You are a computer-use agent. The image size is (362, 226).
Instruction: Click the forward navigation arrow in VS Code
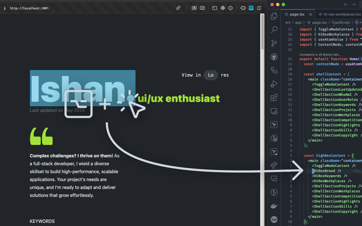(x=353, y=4)
